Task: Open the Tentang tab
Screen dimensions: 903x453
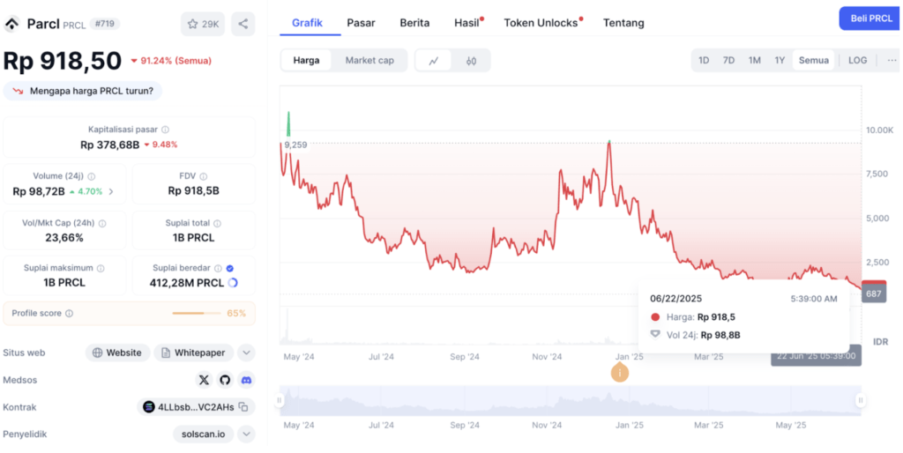Action: [623, 23]
